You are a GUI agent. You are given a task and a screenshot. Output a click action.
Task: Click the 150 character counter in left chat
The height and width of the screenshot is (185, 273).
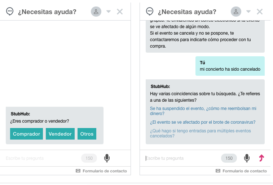89,158
